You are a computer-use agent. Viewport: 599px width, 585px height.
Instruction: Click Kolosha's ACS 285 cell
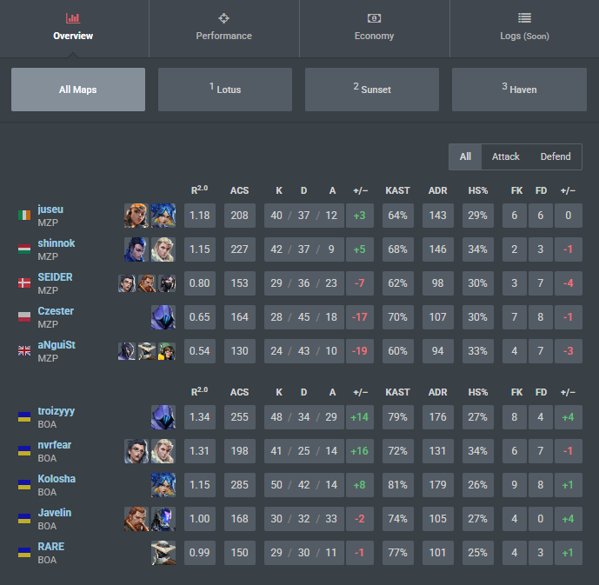click(x=240, y=485)
